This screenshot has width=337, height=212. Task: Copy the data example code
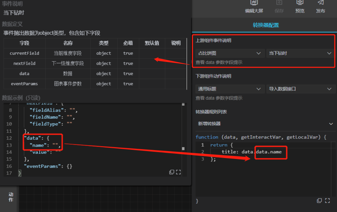point(172,172)
